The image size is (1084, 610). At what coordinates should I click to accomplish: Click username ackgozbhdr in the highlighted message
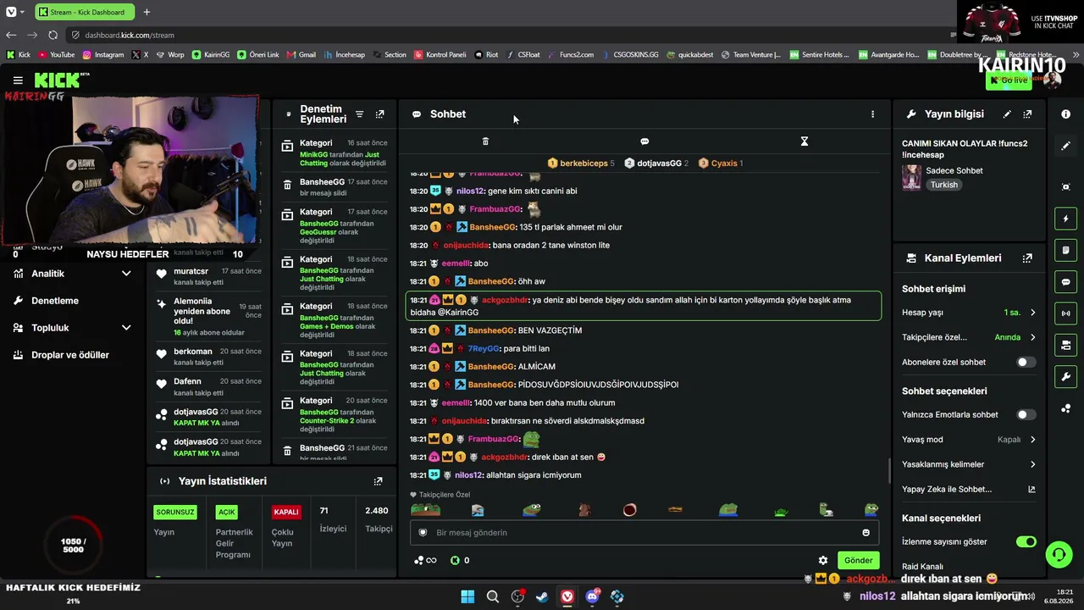pyautogui.click(x=505, y=300)
